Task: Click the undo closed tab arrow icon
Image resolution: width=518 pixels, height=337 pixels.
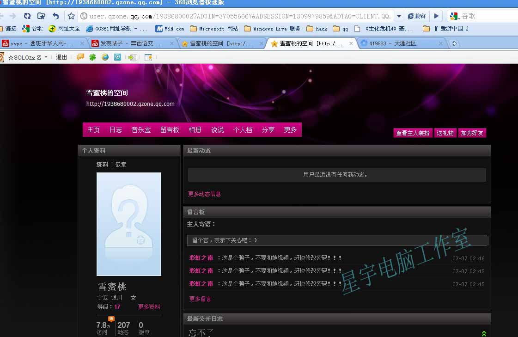Action: coord(55,16)
